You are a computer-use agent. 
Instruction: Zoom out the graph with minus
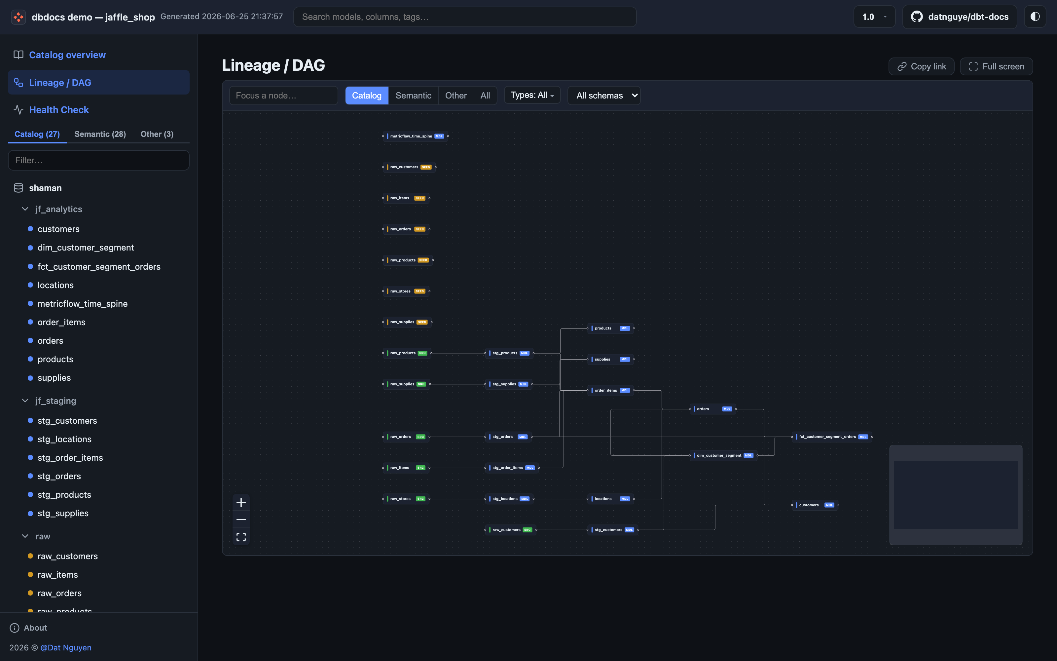click(x=241, y=519)
